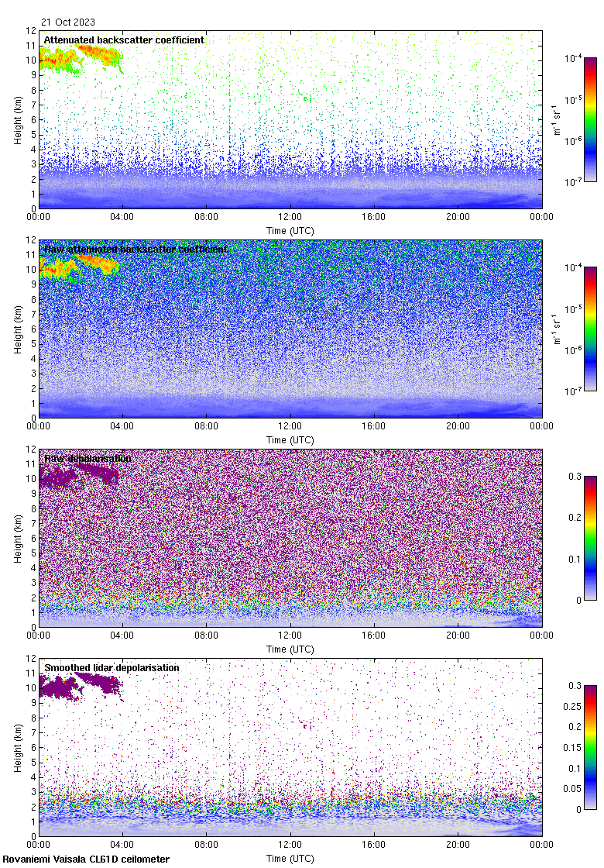Click the 'Smoothed lidar depolarisation' plot title
Screen dimensions: 604x868
112,667
